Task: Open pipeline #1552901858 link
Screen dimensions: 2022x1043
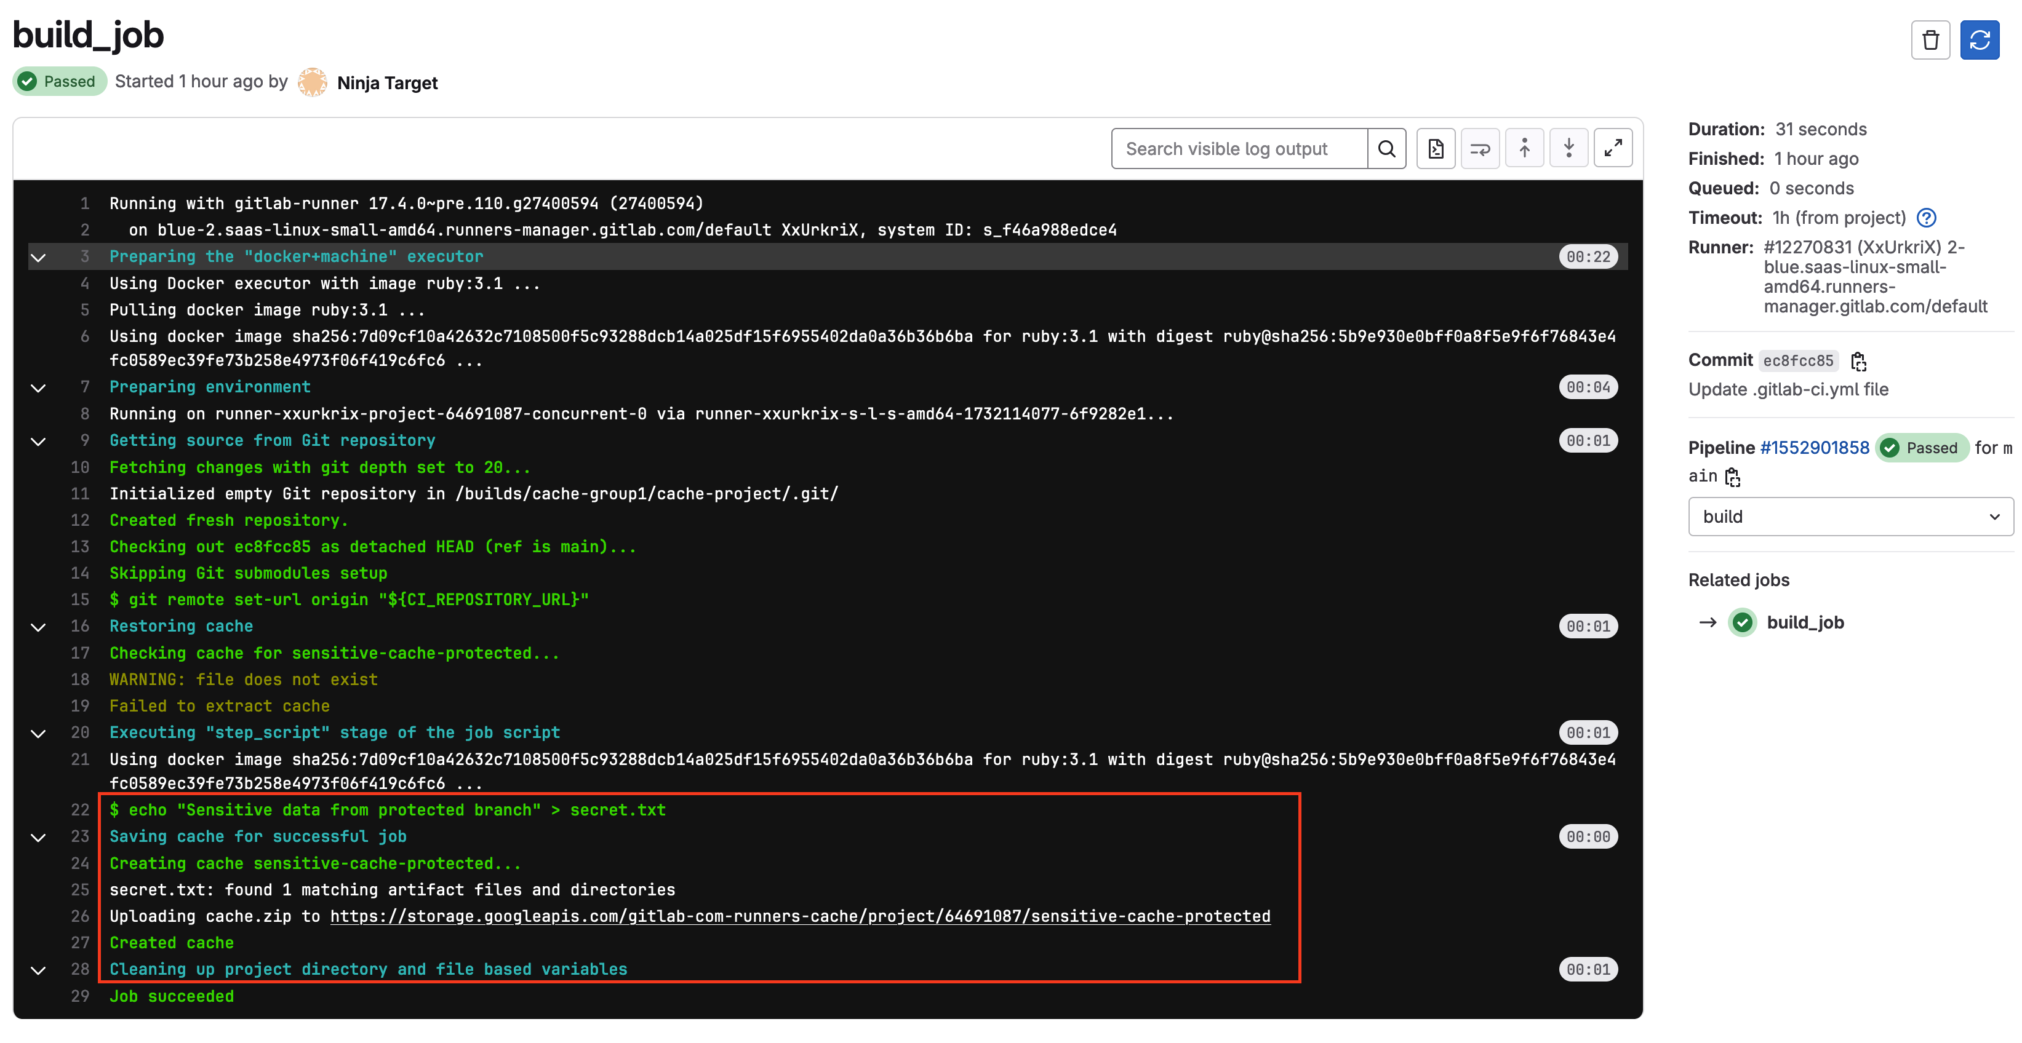Action: tap(1814, 448)
